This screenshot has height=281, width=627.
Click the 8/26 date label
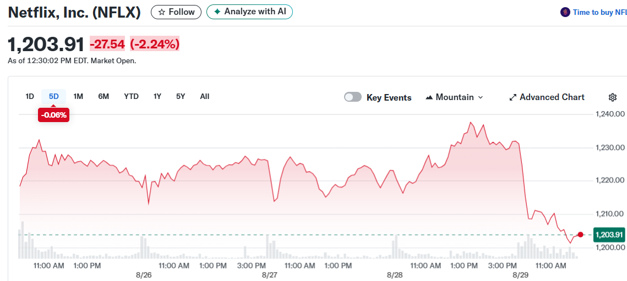[x=144, y=276]
